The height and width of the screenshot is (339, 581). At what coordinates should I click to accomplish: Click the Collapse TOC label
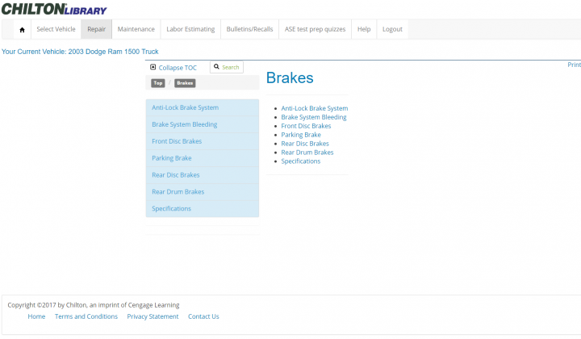pos(178,68)
